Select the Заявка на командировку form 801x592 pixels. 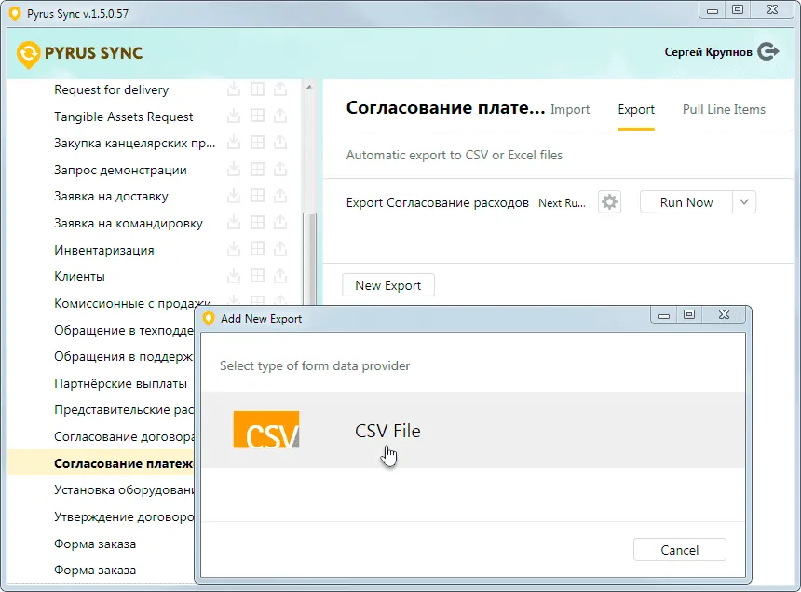point(129,223)
